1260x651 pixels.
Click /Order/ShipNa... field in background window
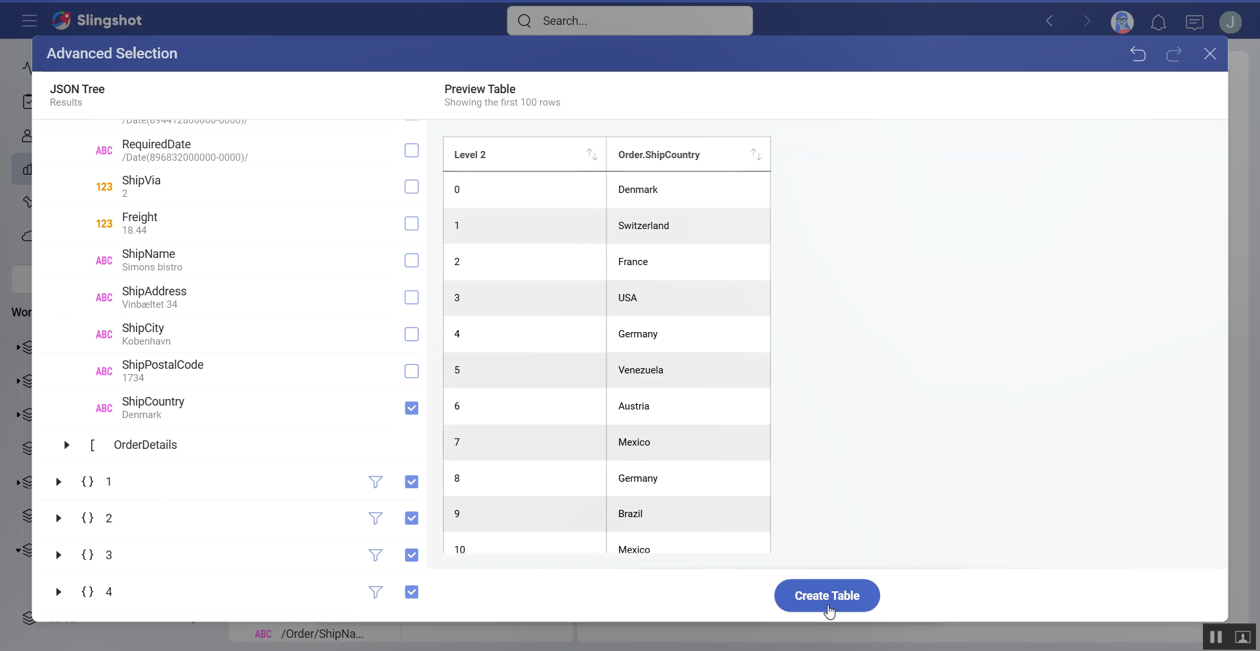(322, 634)
